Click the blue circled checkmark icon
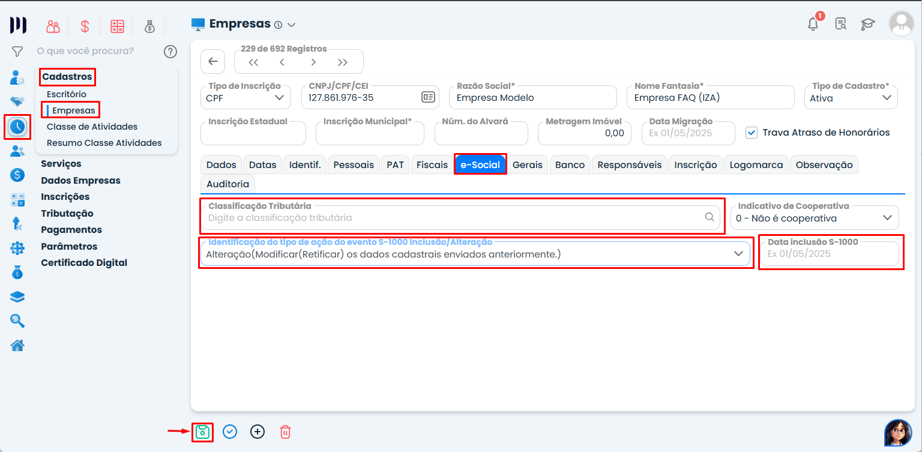Screen dimensions: 922x452 point(230,432)
